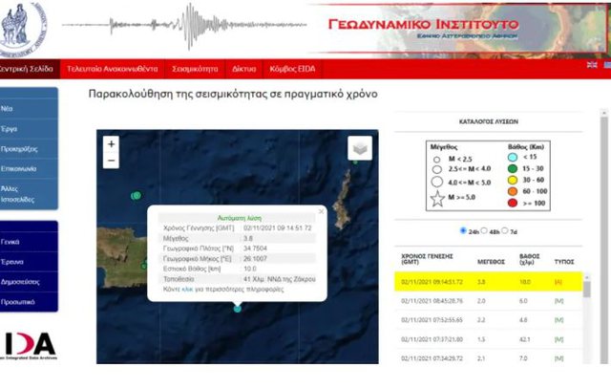
Task: Click the EIDA logo at bottom left
Action: 29,344
